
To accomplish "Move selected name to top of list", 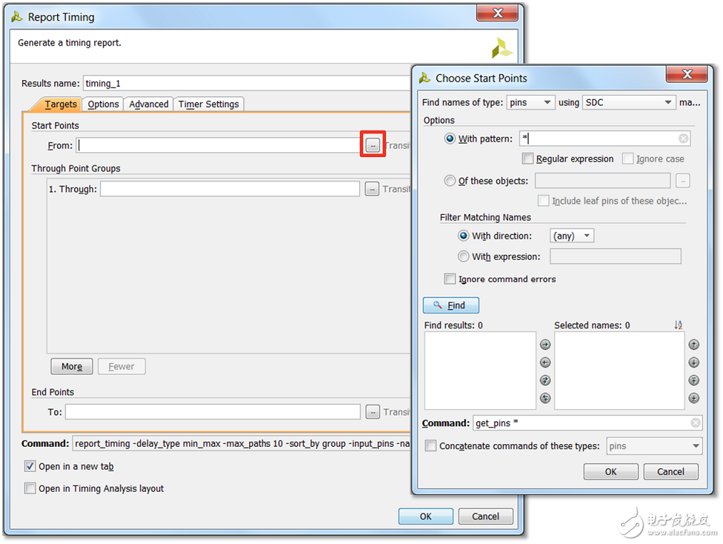I will tap(694, 381).
